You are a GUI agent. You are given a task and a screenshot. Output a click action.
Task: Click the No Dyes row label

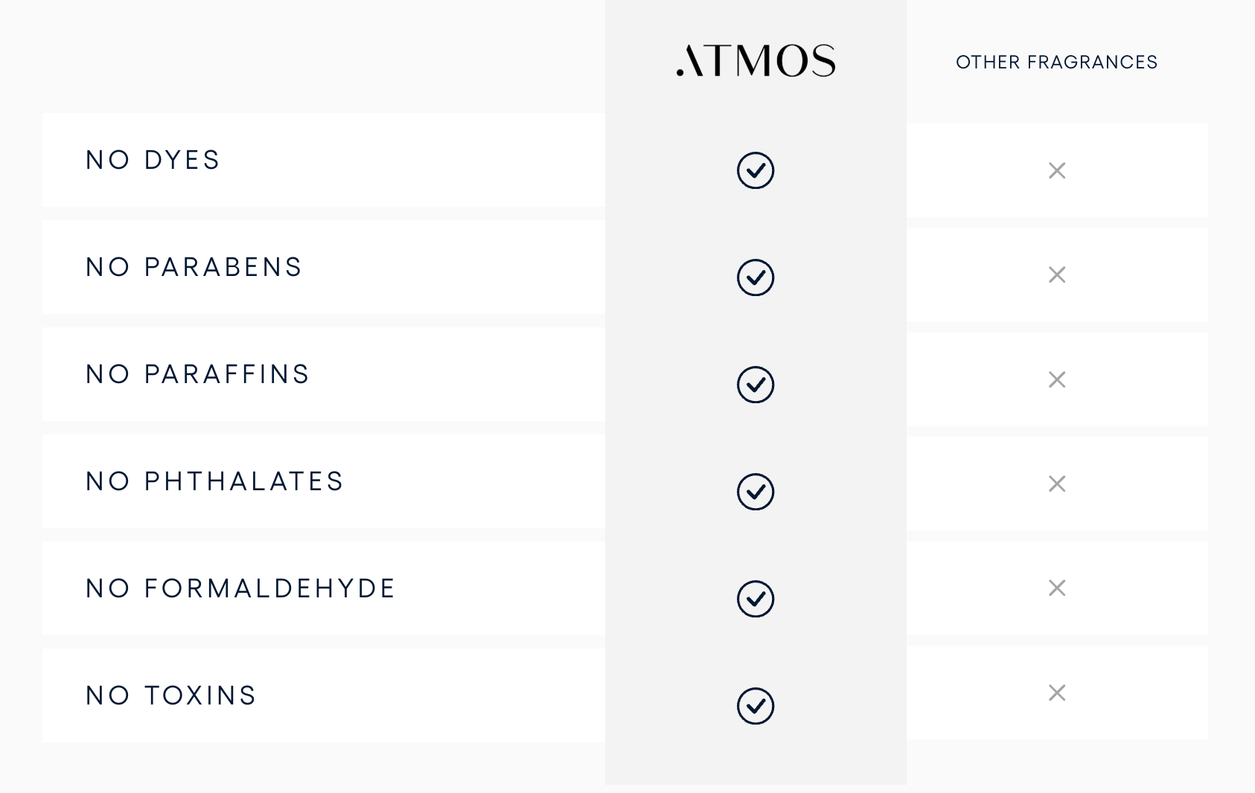[153, 160]
